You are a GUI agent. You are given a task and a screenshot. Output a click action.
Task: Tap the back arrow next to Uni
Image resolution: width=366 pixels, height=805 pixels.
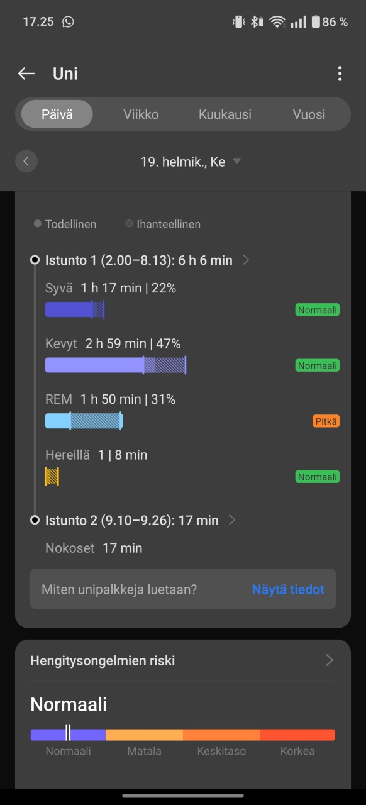tap(26, 74)
